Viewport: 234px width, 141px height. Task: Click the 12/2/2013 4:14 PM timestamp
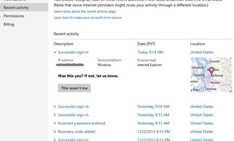pyautogui.click(x=154, y=132)
